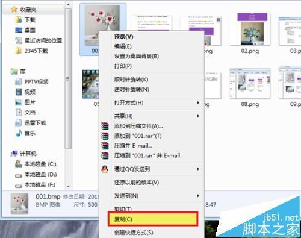Click the 图片 pictures library icon
Viewport: 301px width, 238px height.
(19, 102)
